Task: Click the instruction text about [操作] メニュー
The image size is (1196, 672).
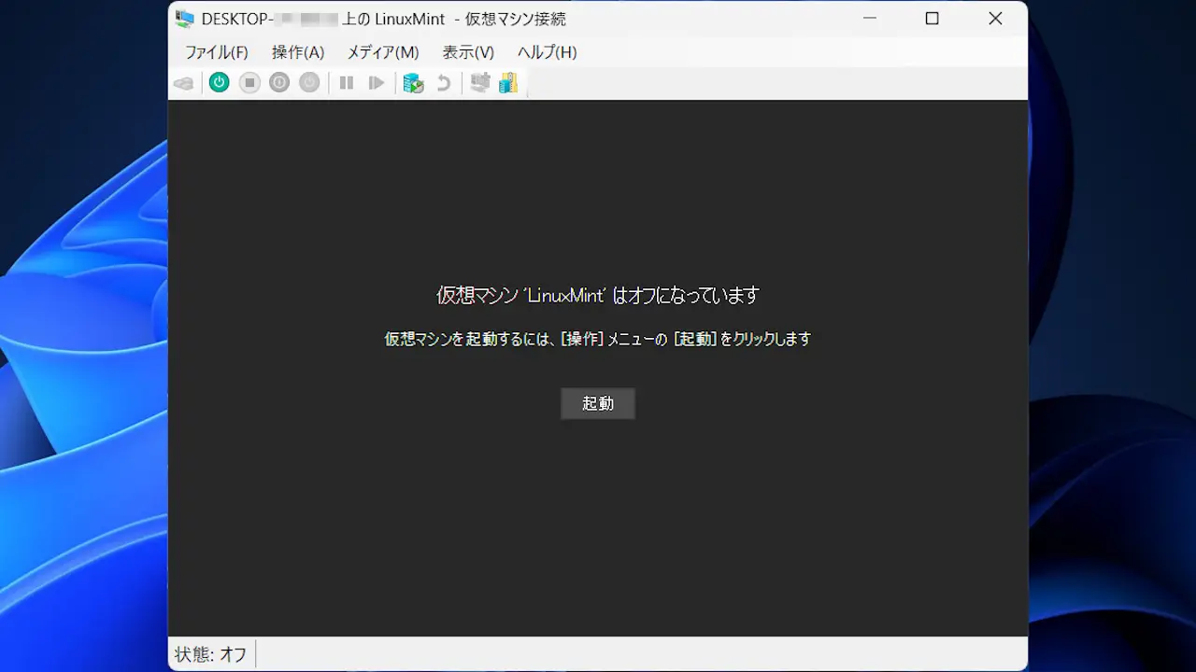Action: point(598,339)
